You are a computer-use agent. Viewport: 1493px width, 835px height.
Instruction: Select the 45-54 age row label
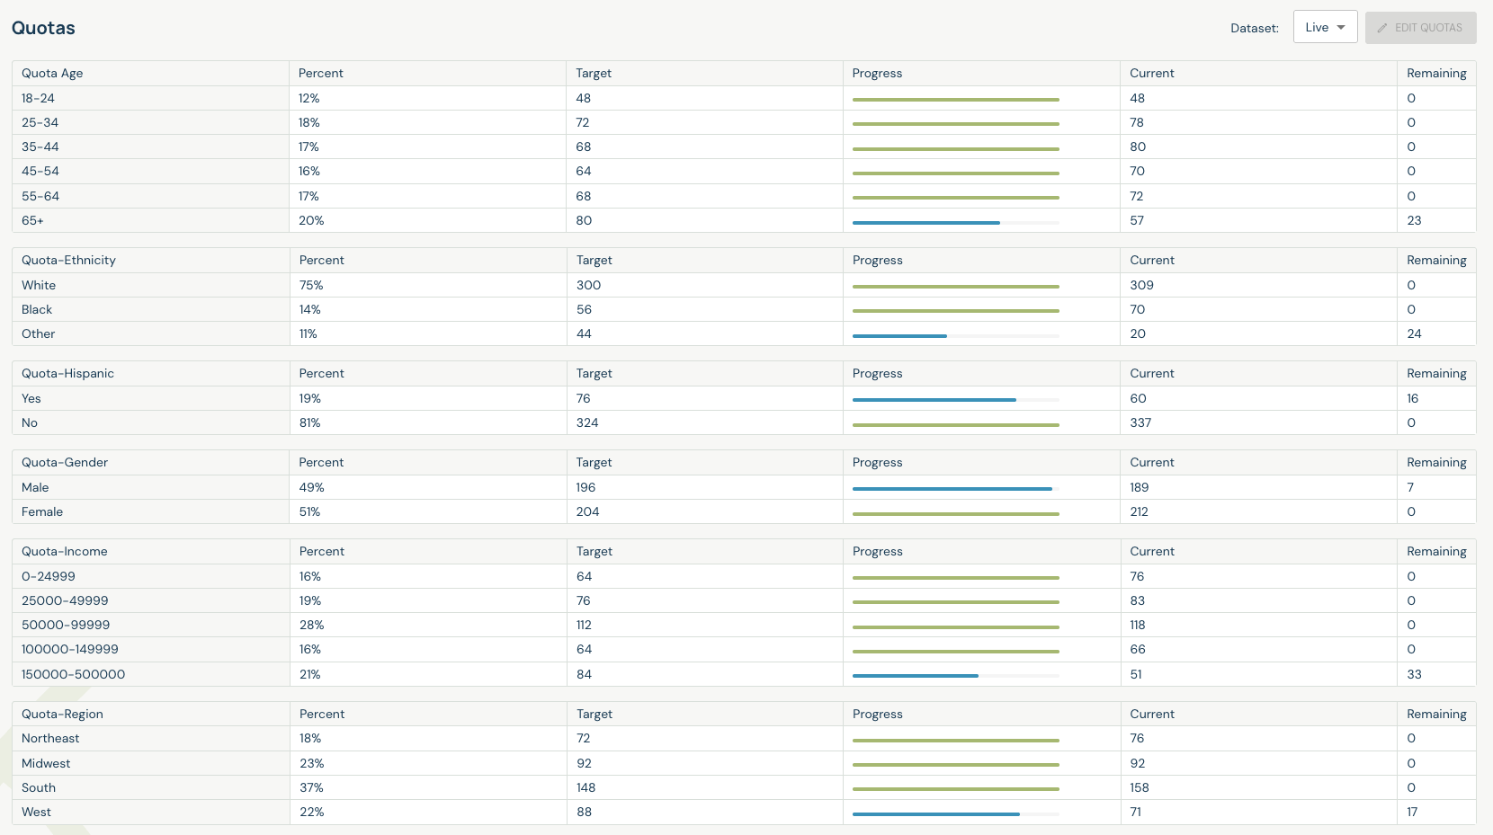pos(40,171)
